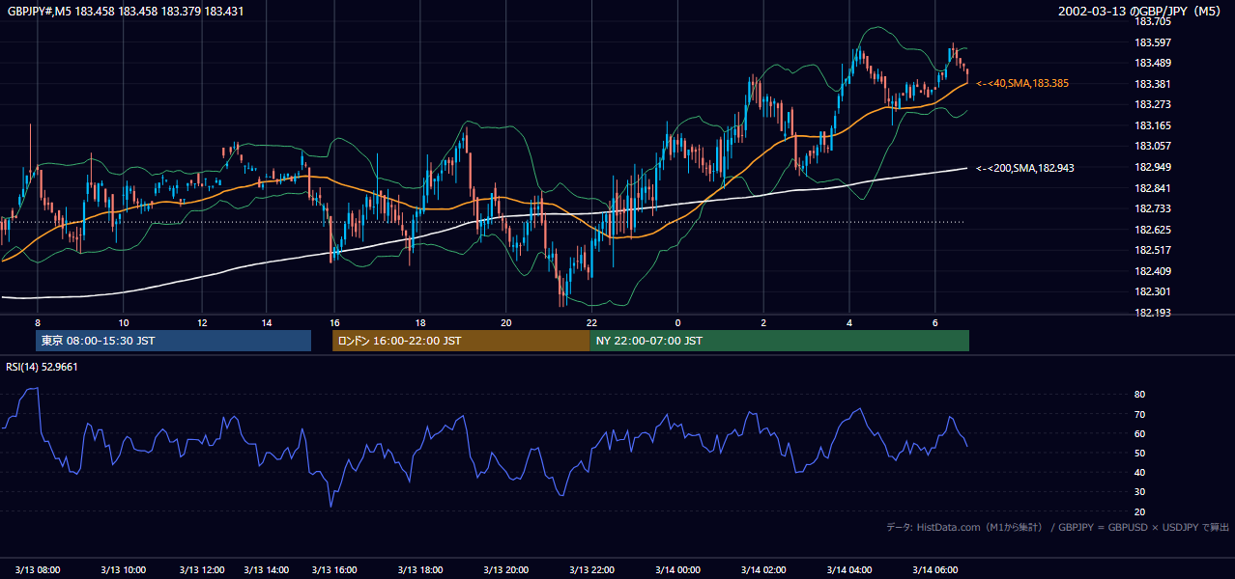The height and width of the screenshot is (579, 1235).
Task: Click the RSI 30 level label
Action: pyautogui.click(x=1139, y=491)
